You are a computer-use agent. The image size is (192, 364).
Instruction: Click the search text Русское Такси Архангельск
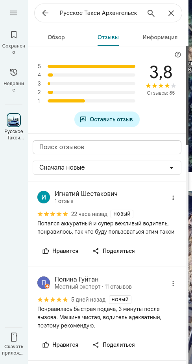click(x=98, y=13)
